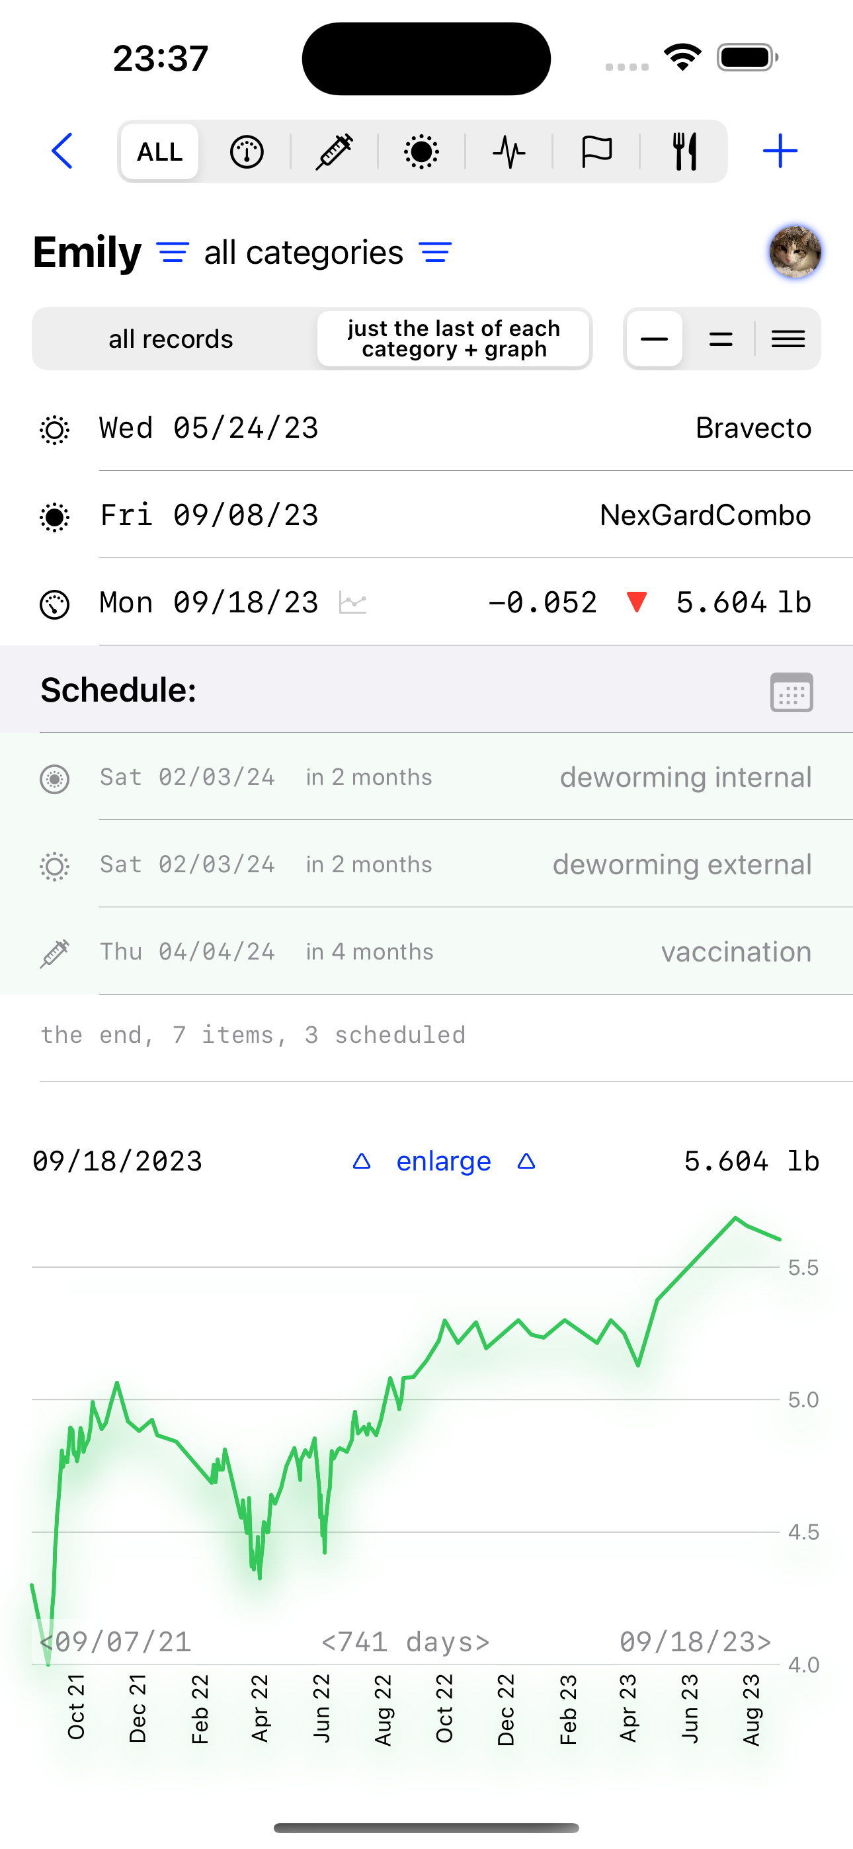Open the schedule calendar icon
This screenshot has width=853, height=1849.
point(792,692)
